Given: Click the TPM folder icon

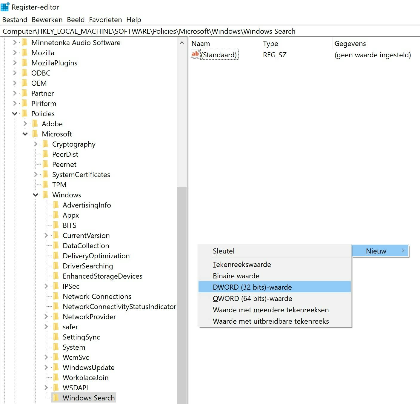Looking at the screenshot, I should [x=46, y=185].
